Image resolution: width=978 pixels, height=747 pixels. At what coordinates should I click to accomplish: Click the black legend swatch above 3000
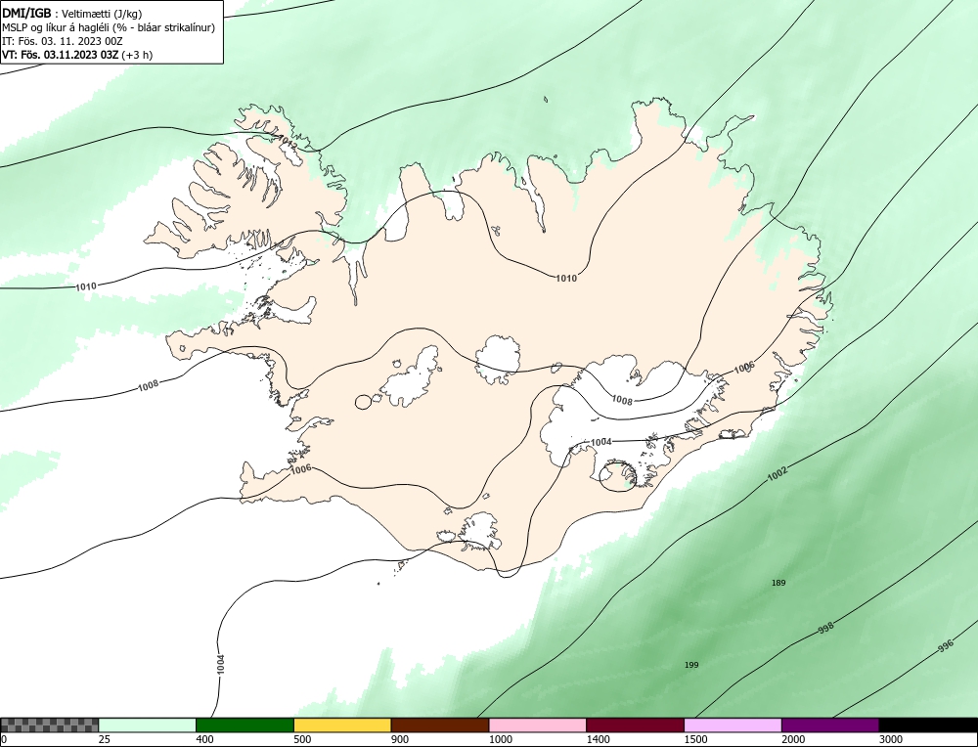click(x=928, y=725)
